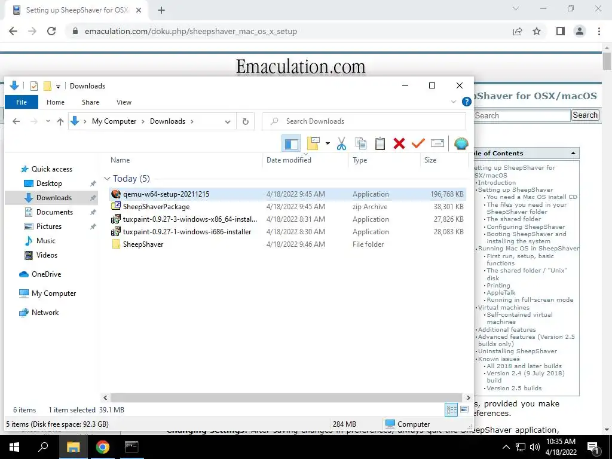Open notification center in taskbar

click(593, 447)
